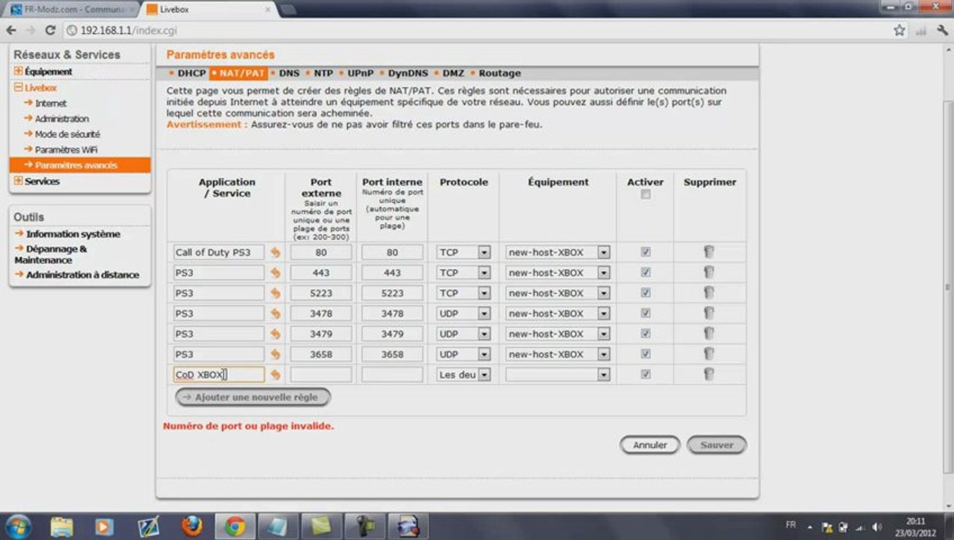Click the orange arrow on the port 3658 row

[x=275, y=354]
